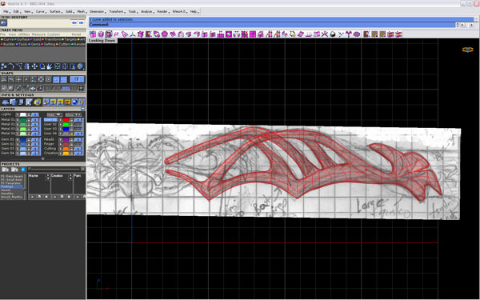The width and height of the screenshot is (480, 300).
Task: Select Gems category in Main Menu
Action: point(35,44)
